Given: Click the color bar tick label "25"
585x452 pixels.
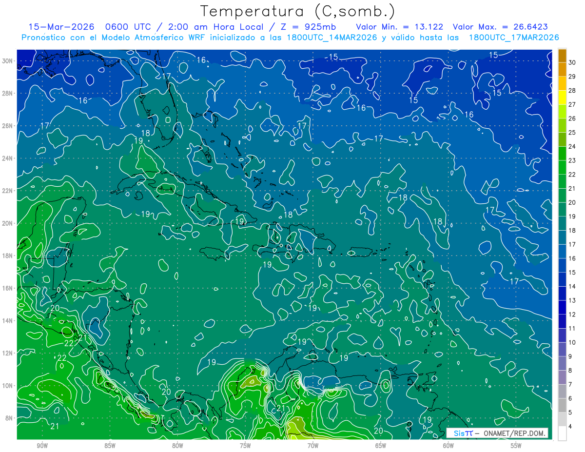Looking at the screenshot, I should tap(572, 132).
